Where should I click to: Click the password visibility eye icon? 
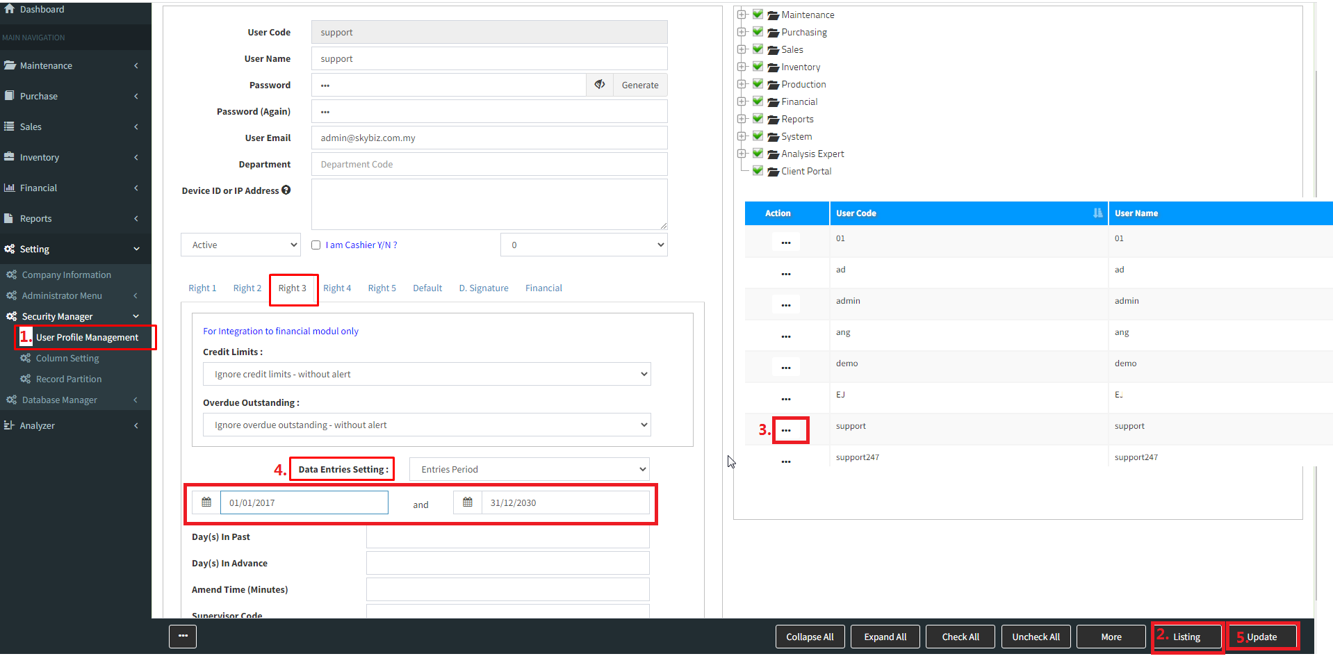click(599, 85)
